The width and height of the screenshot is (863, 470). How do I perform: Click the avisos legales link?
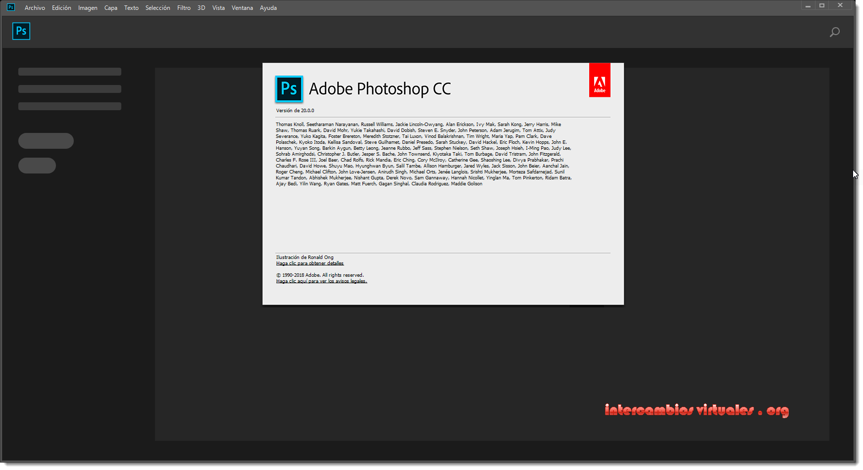[x=321, y=281]
